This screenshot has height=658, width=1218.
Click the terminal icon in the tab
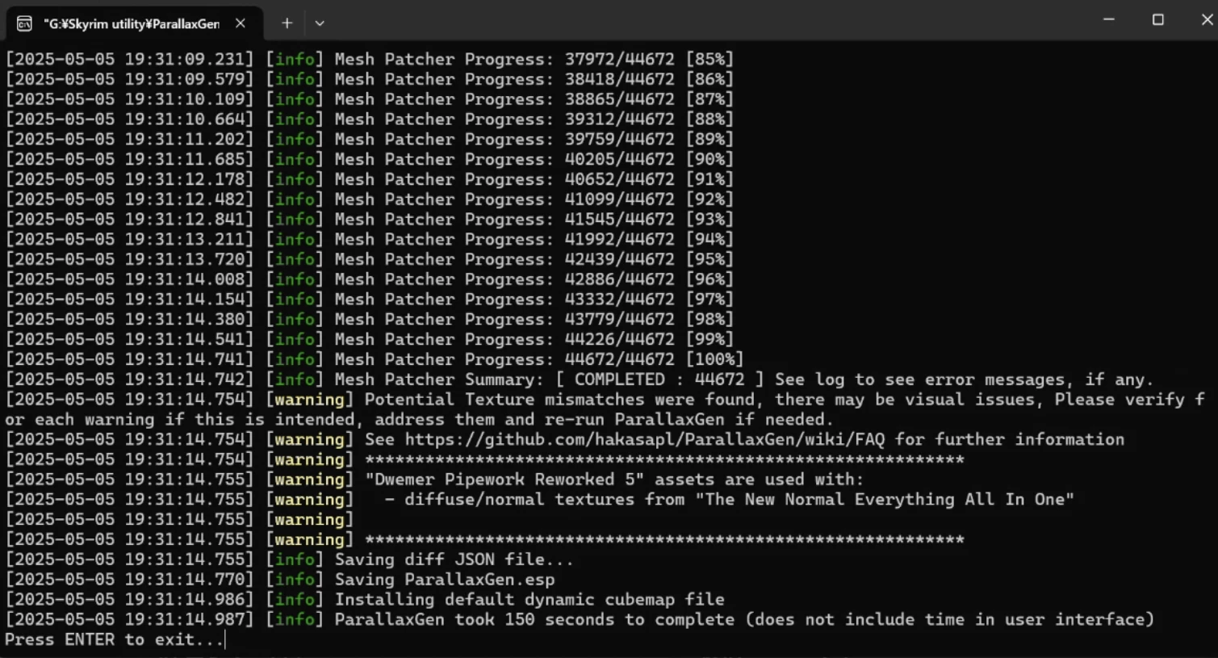pos(25,23)
